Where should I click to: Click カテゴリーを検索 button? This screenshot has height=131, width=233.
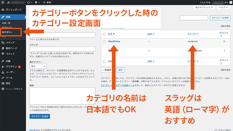[220, 18]
